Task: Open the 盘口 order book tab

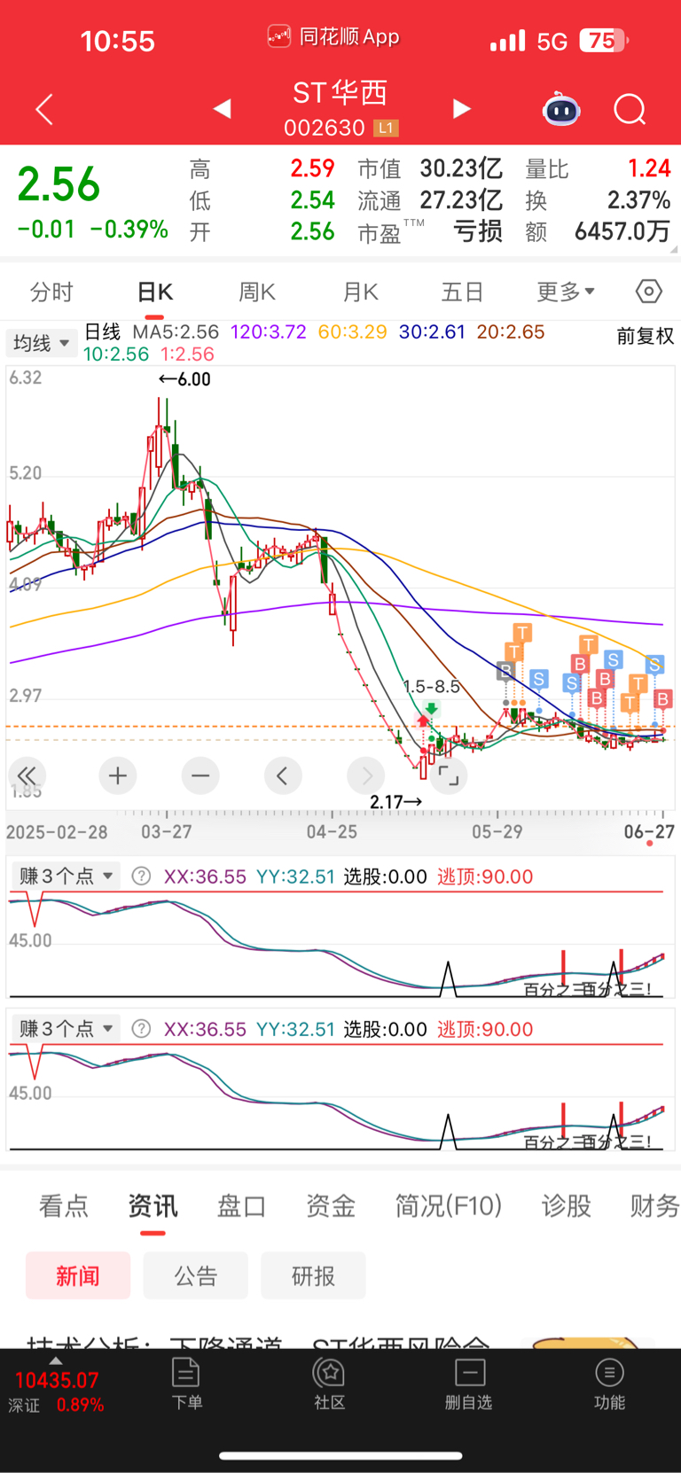Action: point(241,1205)
